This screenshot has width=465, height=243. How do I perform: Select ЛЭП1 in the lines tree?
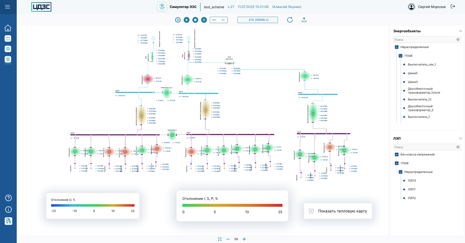[412, 189]
